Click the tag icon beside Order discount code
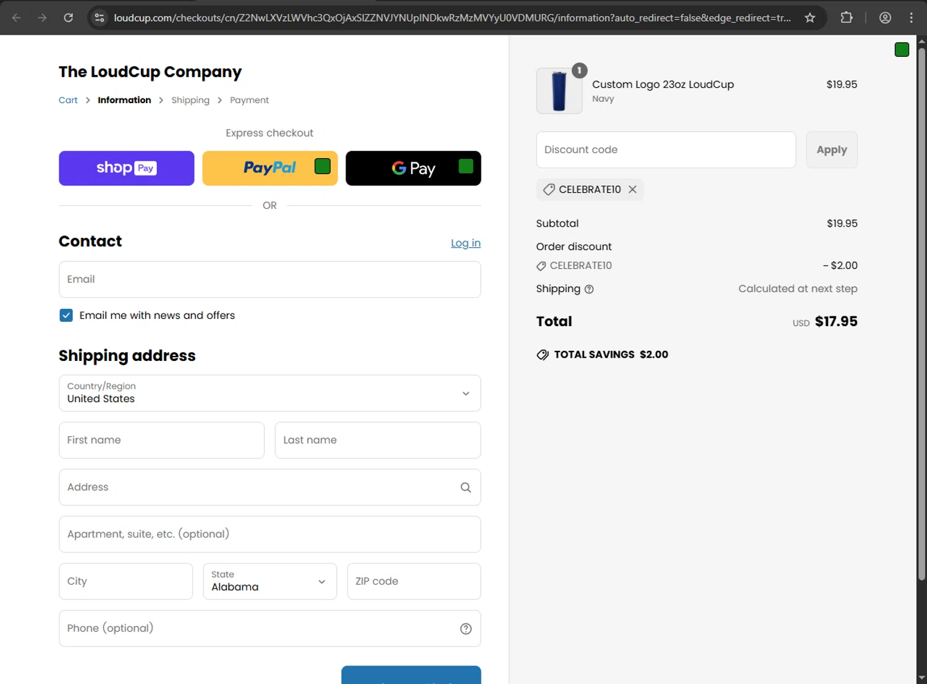Image resolution: width=927 pixels, height=684 pixels. pos(541,266)
